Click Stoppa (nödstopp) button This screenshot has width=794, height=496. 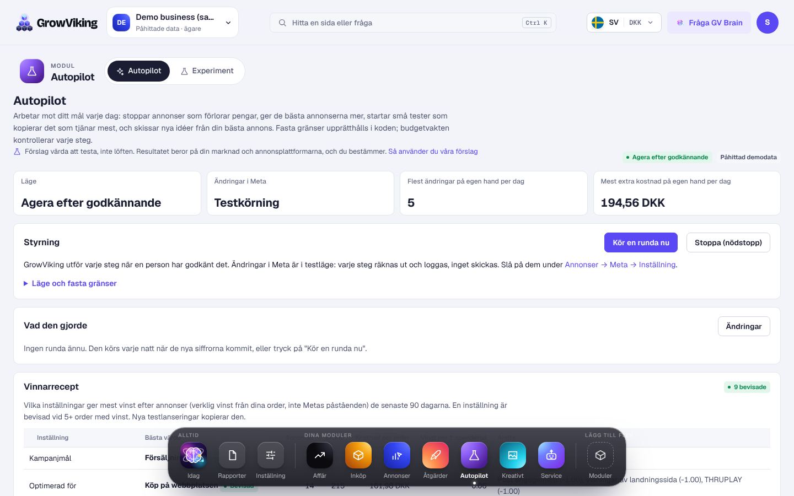(x=728, y=242)
